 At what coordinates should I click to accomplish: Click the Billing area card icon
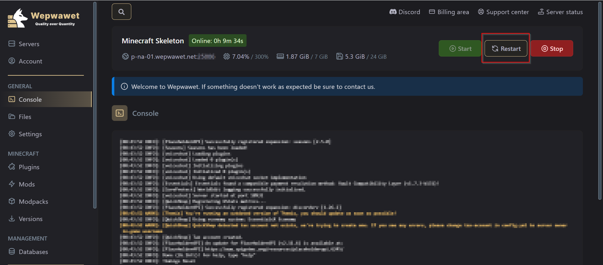click(x=432, y=12)
